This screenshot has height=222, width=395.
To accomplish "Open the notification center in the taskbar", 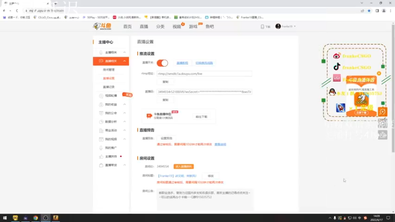I will [x=388, y=218].
